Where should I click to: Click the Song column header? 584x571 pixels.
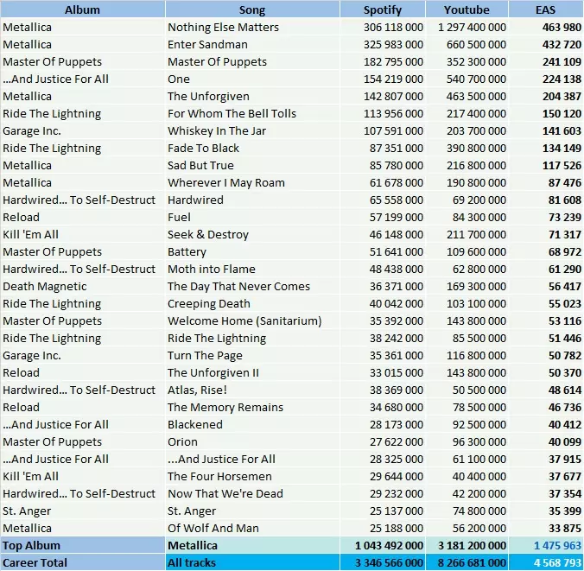pos(252,10)
